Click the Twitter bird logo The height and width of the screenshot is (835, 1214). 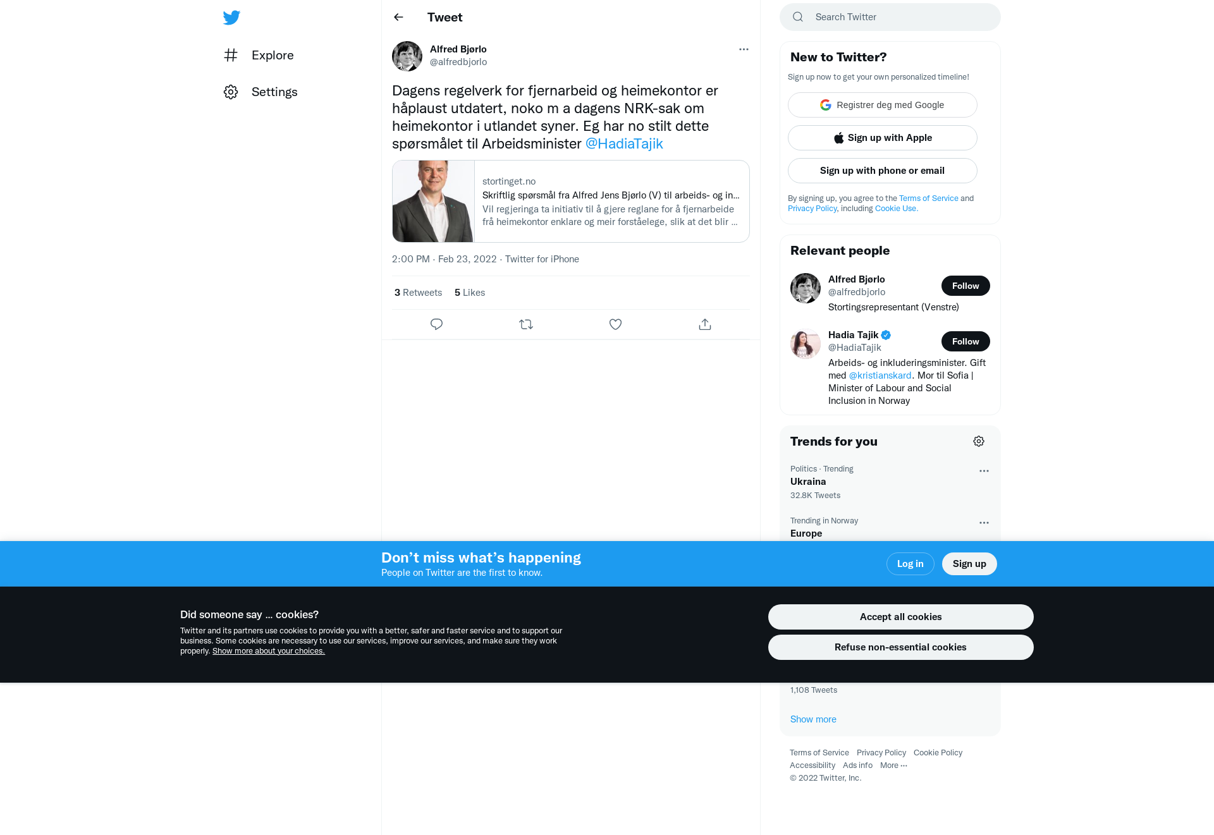pos(231,18)
